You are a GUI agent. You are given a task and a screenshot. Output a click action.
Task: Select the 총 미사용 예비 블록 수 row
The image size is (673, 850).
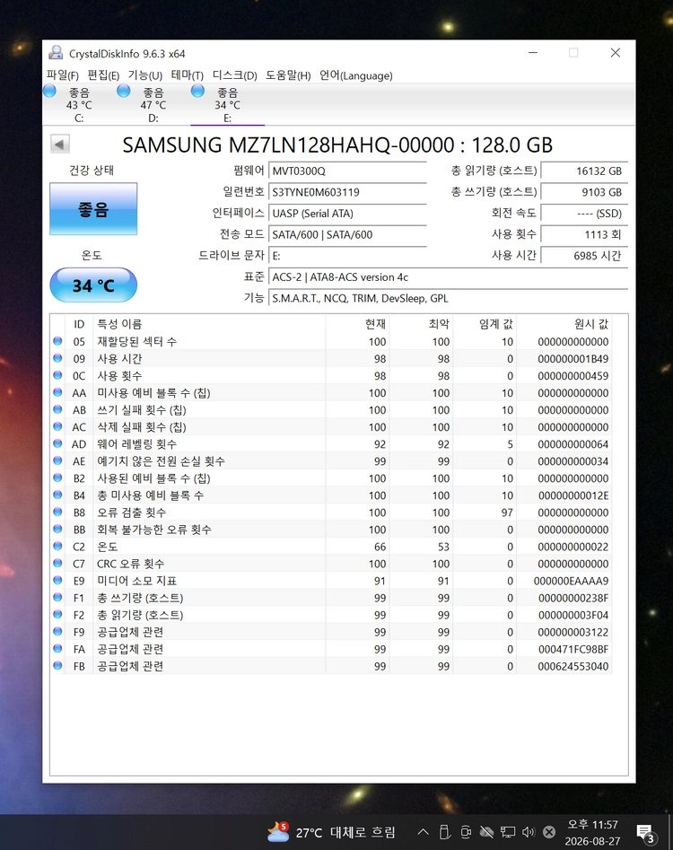(x=331, y=495)
